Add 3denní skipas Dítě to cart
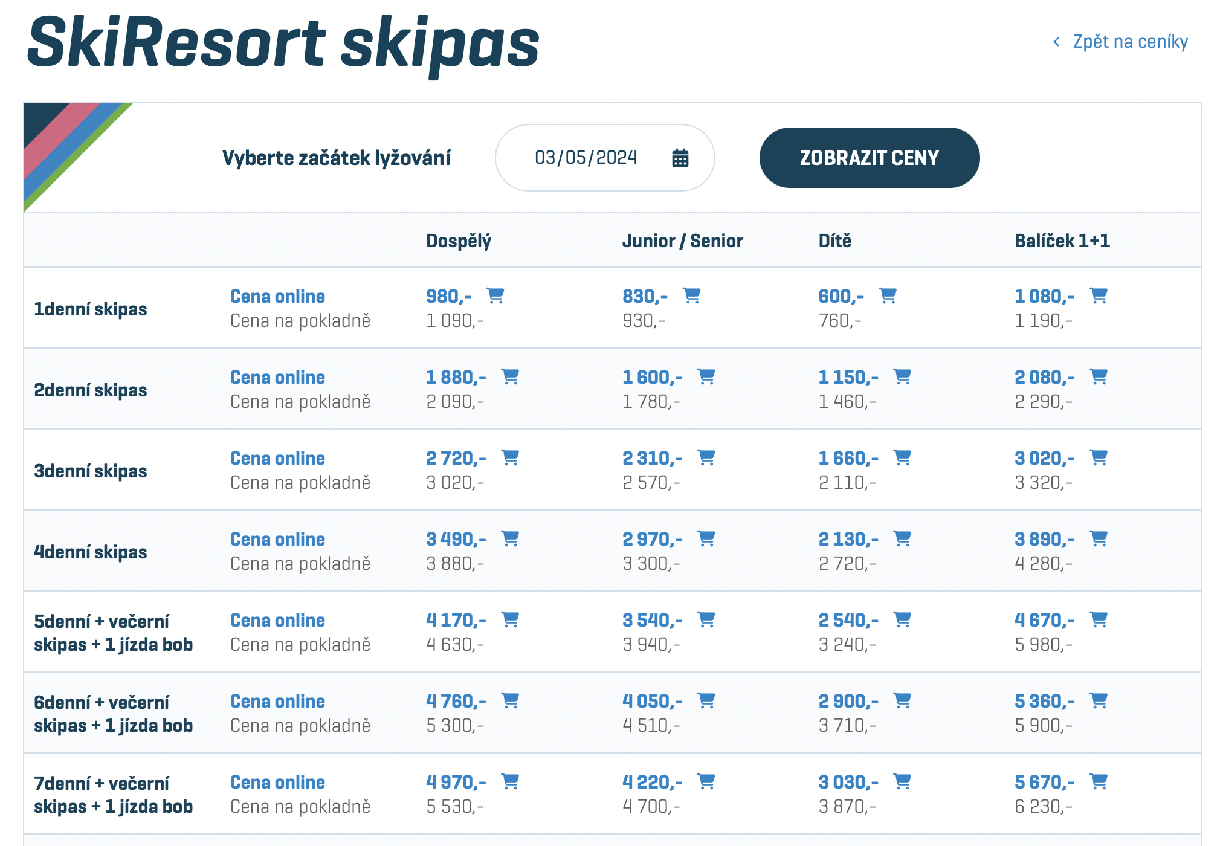This screenshot has height=846, width=1223. (902, 457)
